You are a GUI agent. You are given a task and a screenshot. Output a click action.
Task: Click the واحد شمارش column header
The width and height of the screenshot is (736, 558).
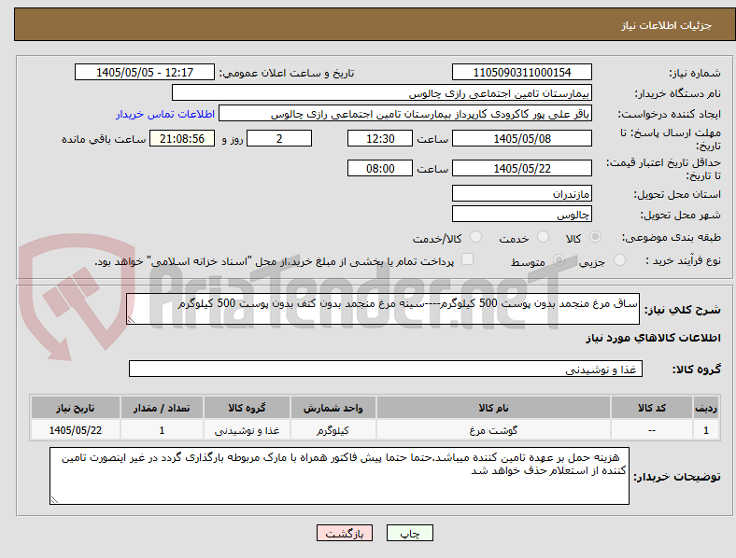pyautogui.click(x=333, y=408)
